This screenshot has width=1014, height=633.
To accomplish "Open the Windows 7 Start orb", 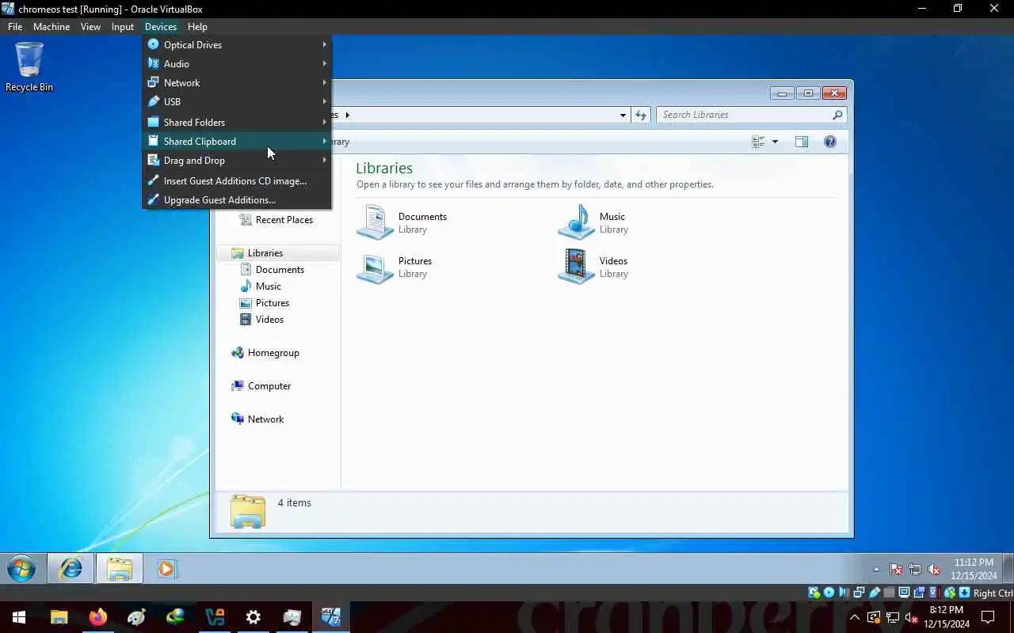I will [21, 569].
